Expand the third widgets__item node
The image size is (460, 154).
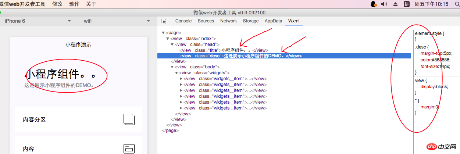click(x=181, y=90)
